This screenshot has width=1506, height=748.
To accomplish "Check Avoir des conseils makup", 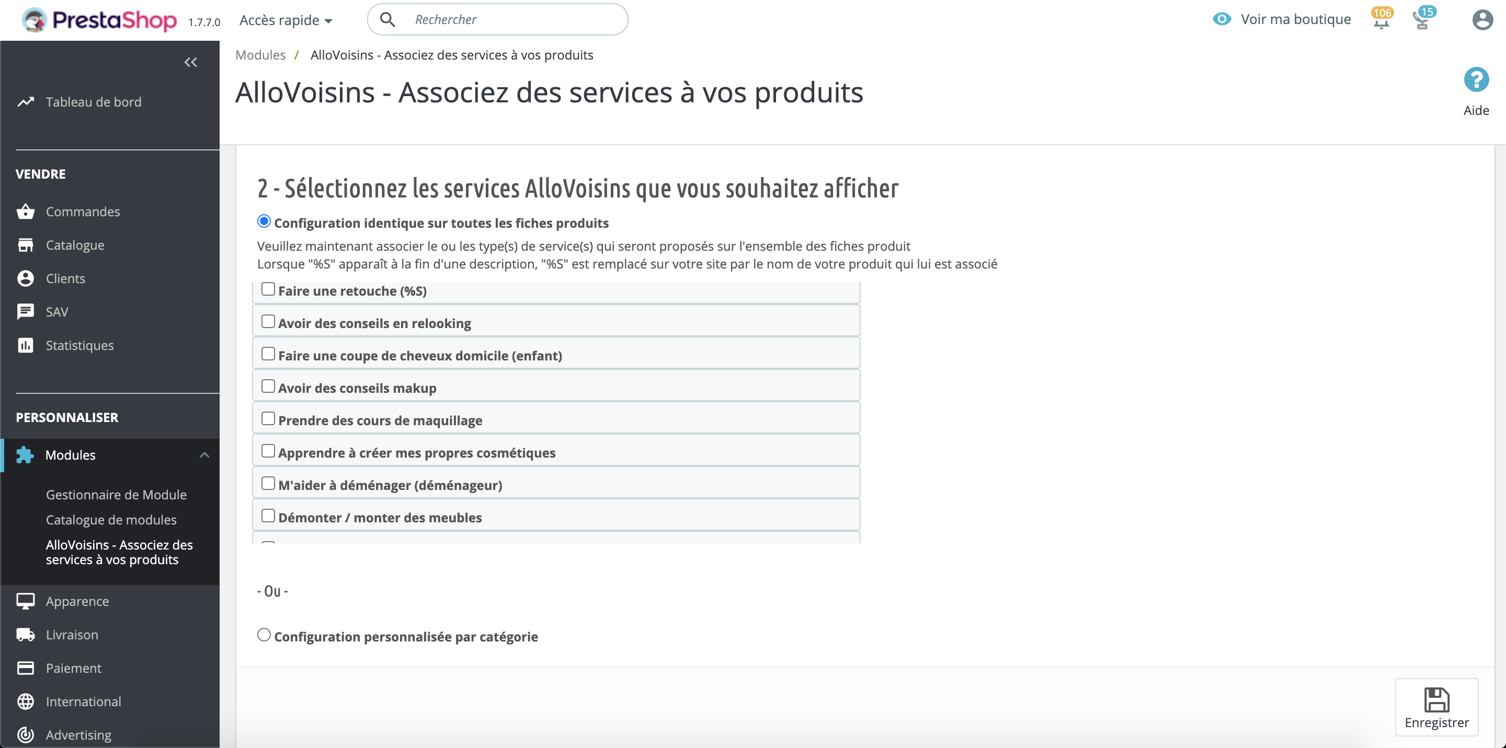I will (268, 387).
